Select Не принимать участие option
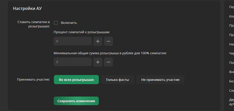234x111 pixels. pos(160,80)
